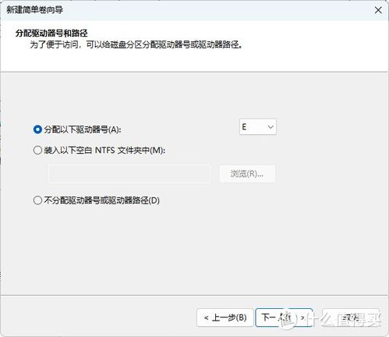The width and height of the screenshot is (389, 337).
Task: Click the 装入以下空白 NTFS 文件夹中(M): label text
Action: 104,150
